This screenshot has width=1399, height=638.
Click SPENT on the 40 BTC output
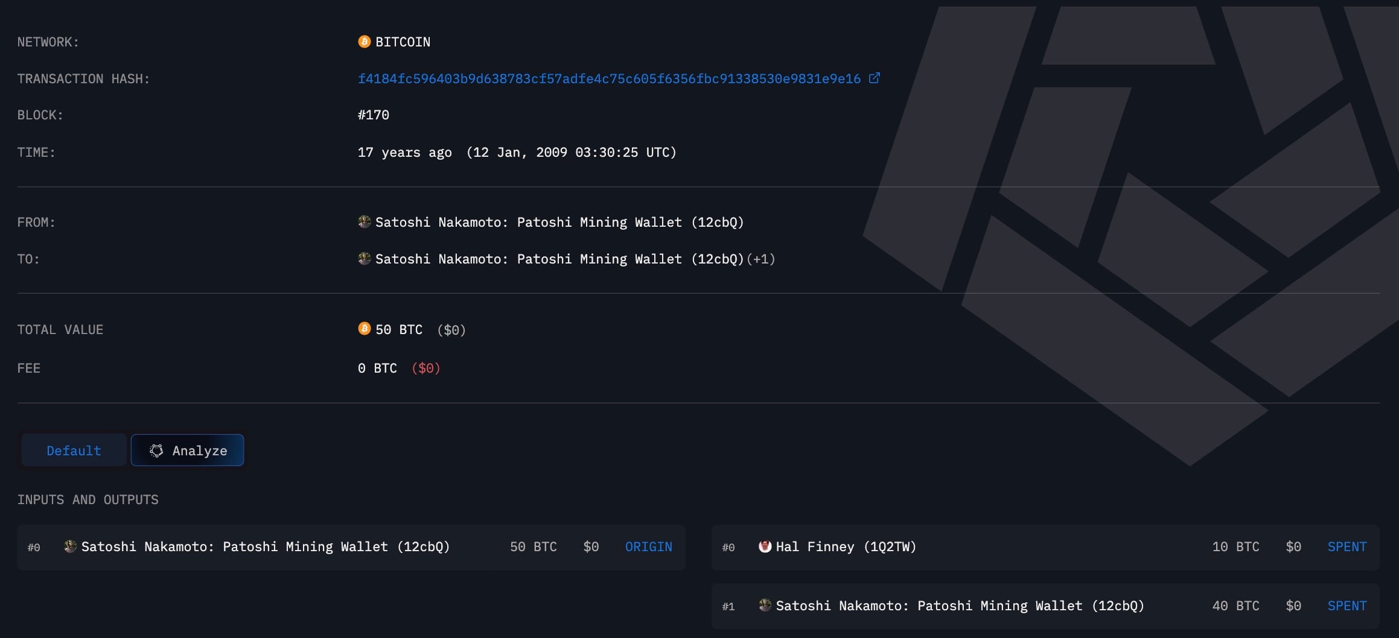(x=1346, y=605)
